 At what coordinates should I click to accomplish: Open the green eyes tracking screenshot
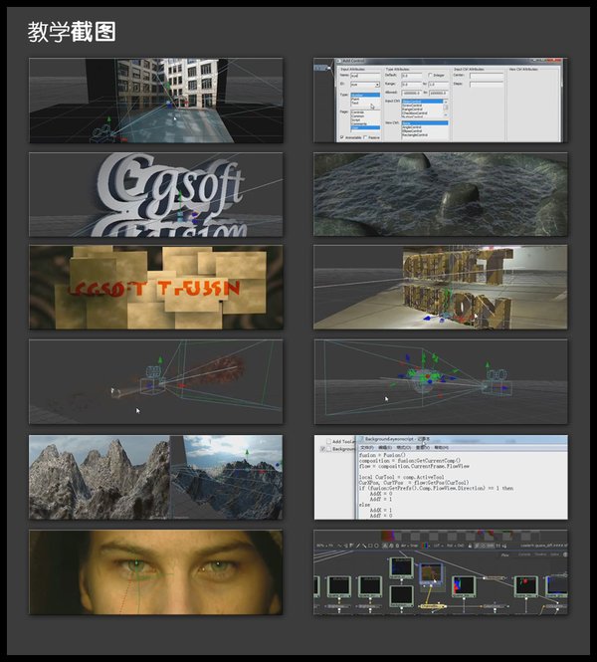click(x=155, y=572)
